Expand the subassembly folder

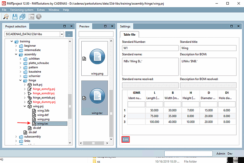pos(16,136)
